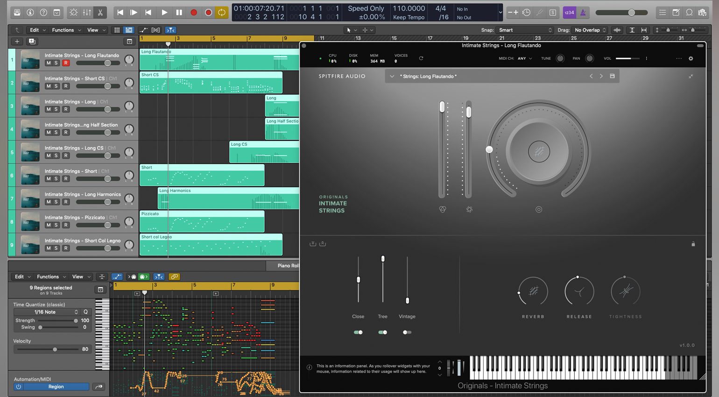
Task: Open tracks area Edit menu
Action: (38, 30)
